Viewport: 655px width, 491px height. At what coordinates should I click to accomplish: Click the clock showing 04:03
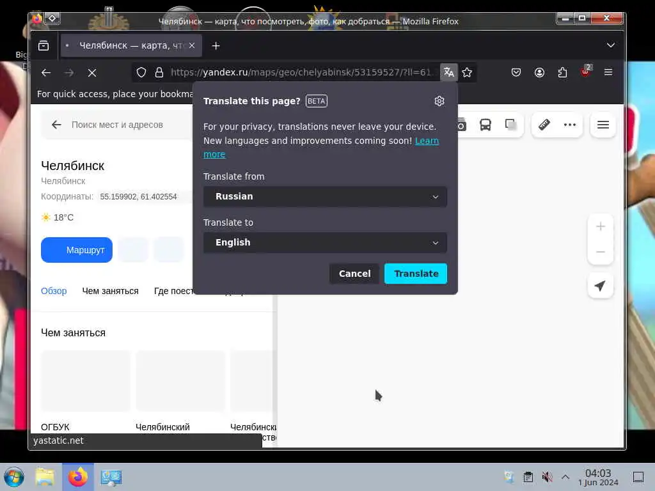[x=598, y=477]
